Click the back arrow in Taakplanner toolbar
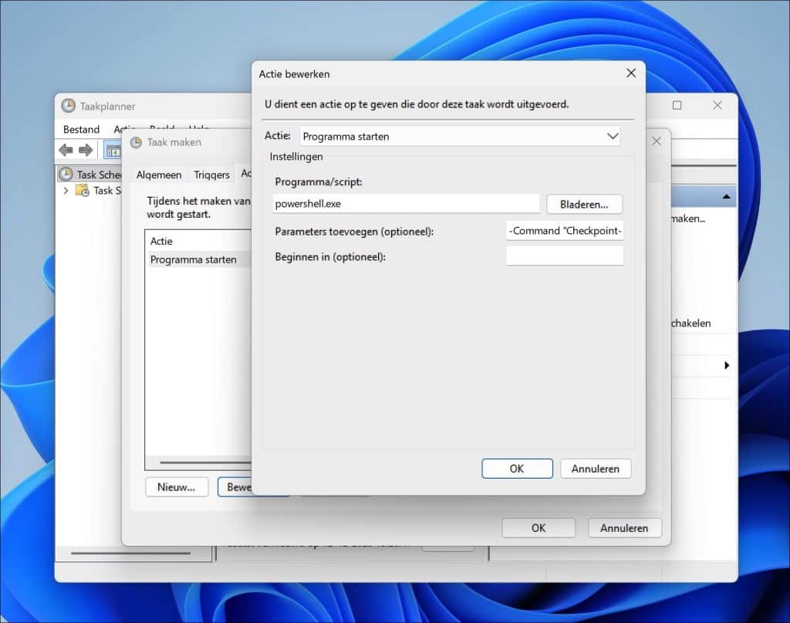Screen dimensions: 790x623 pyautogui.click(x=66, y=150)
